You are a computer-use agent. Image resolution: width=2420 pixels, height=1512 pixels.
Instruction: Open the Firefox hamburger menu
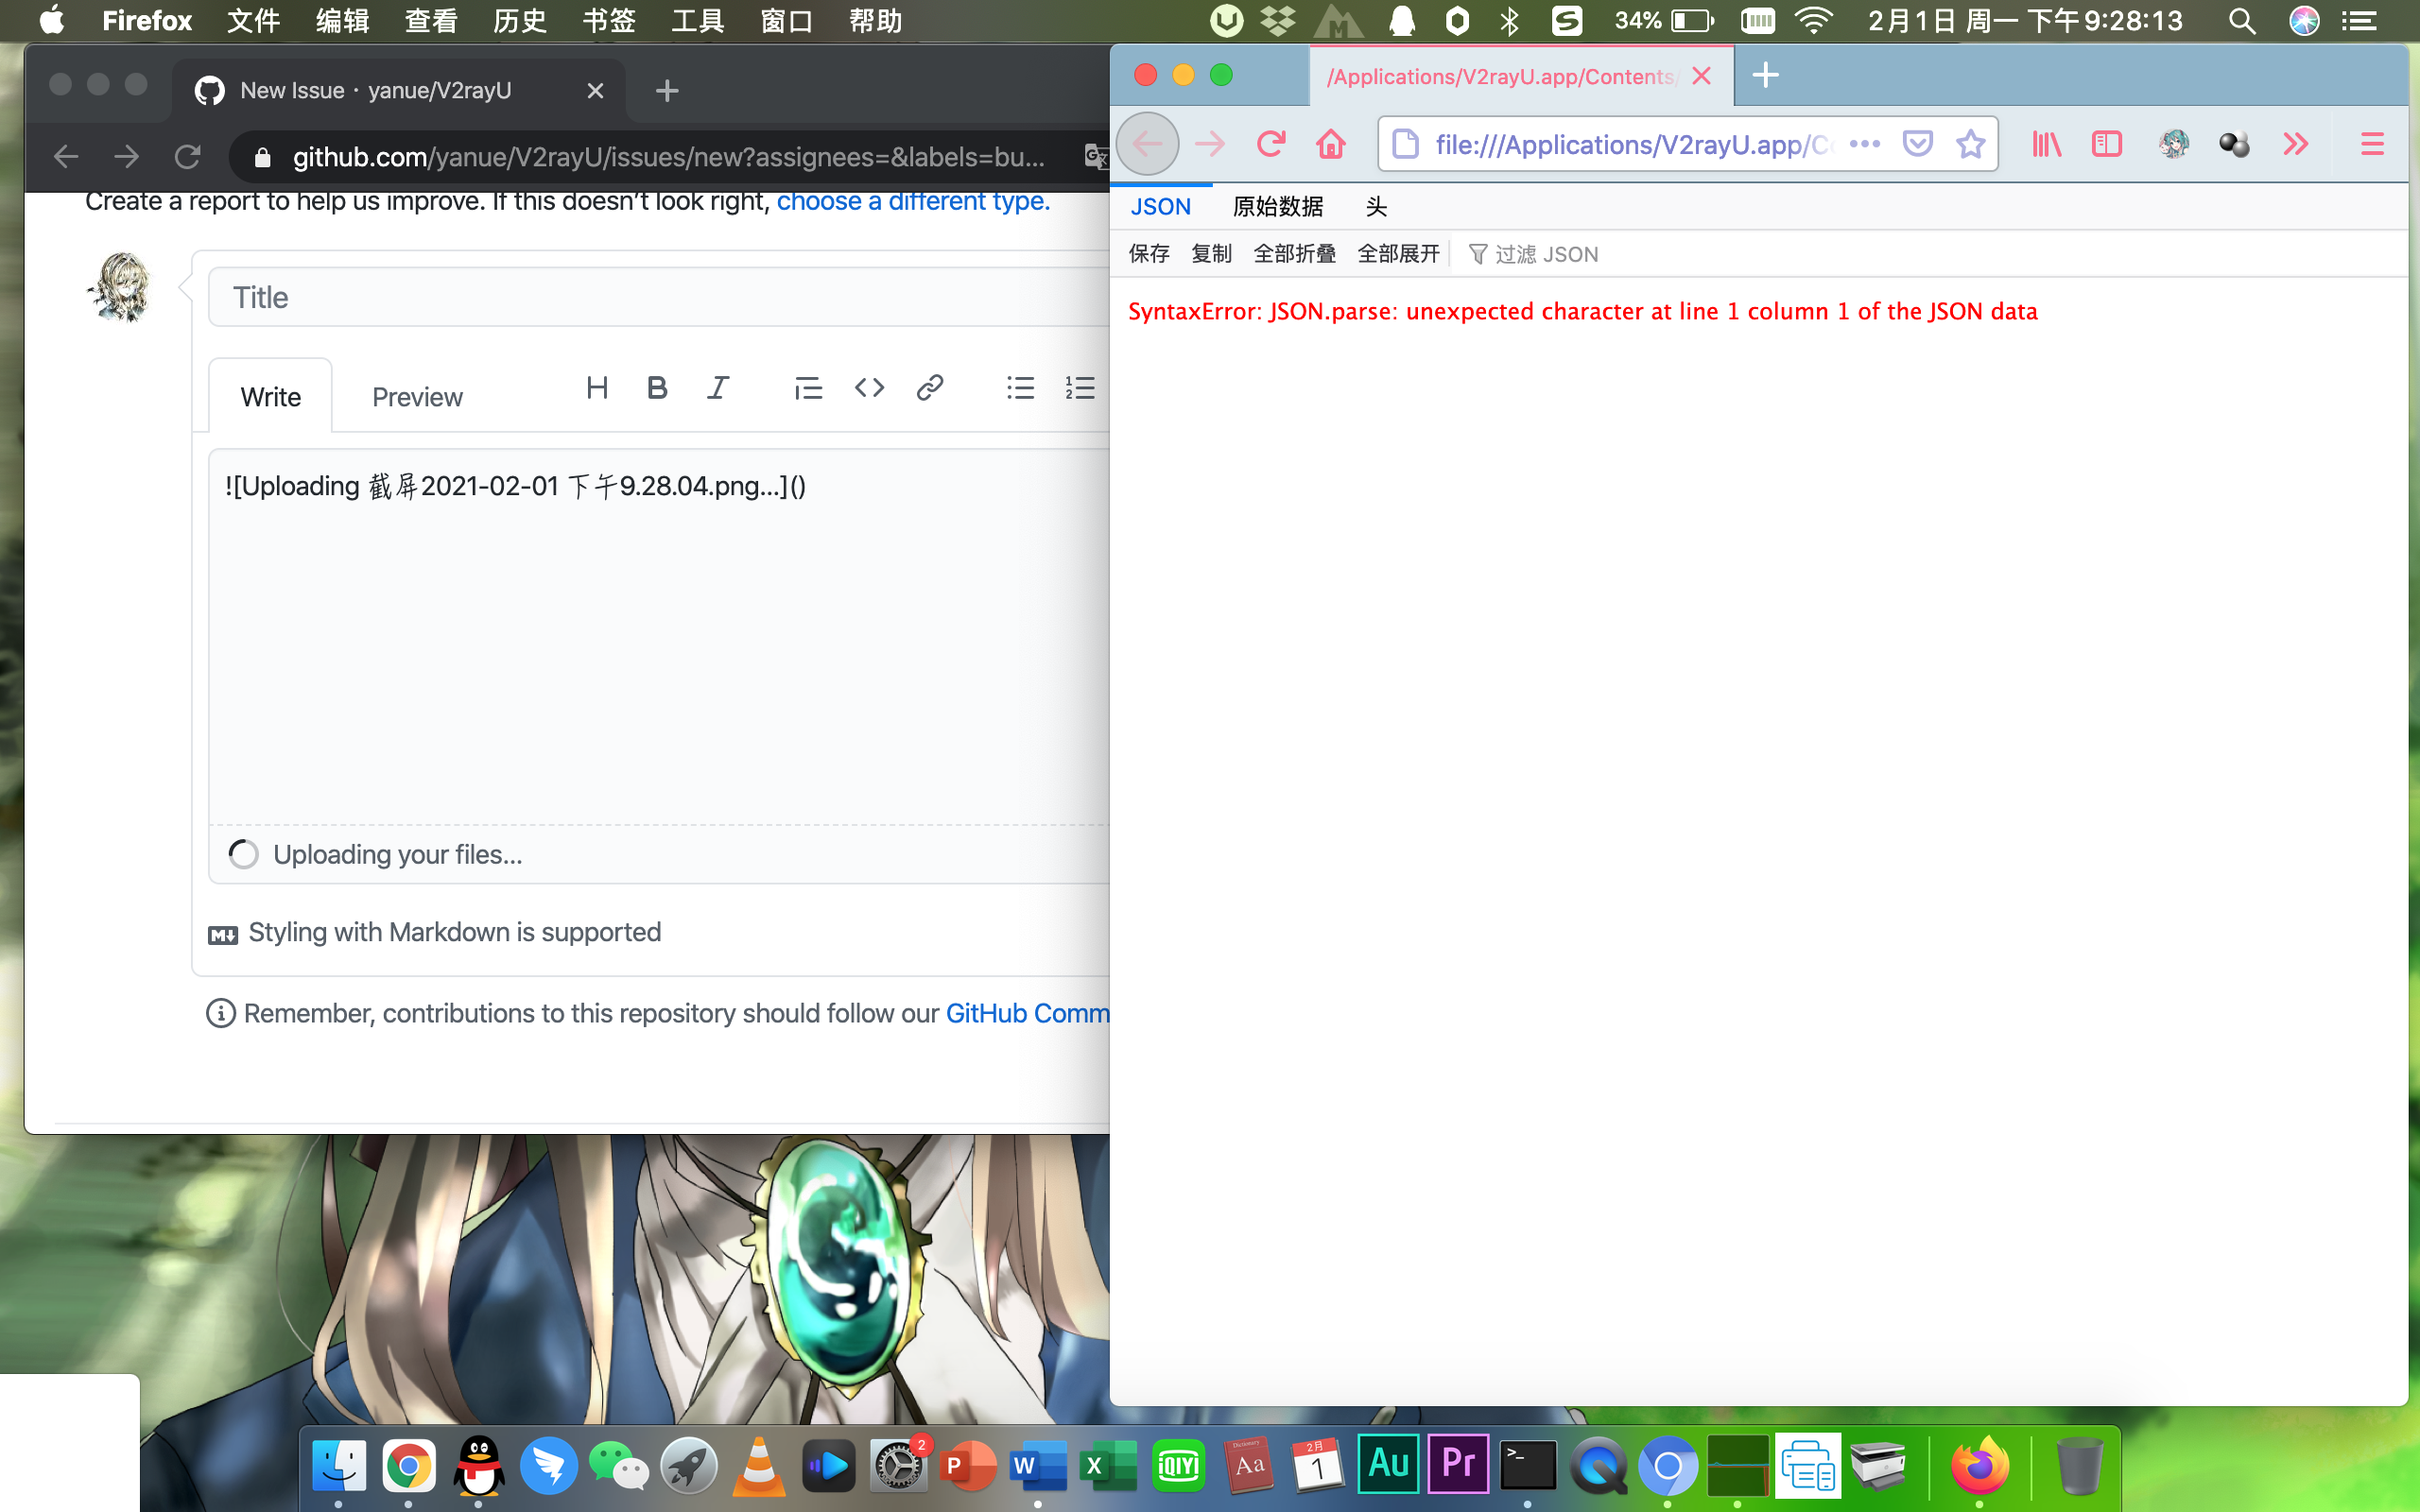click(2372, 144)
